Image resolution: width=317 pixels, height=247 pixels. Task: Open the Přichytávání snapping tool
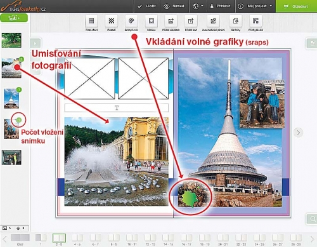[x=256, y=21]
